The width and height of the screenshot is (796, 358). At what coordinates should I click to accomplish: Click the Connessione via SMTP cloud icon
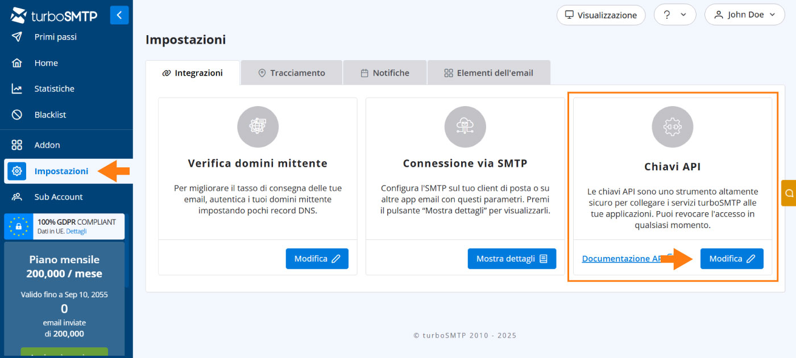[x=465, y=127]
